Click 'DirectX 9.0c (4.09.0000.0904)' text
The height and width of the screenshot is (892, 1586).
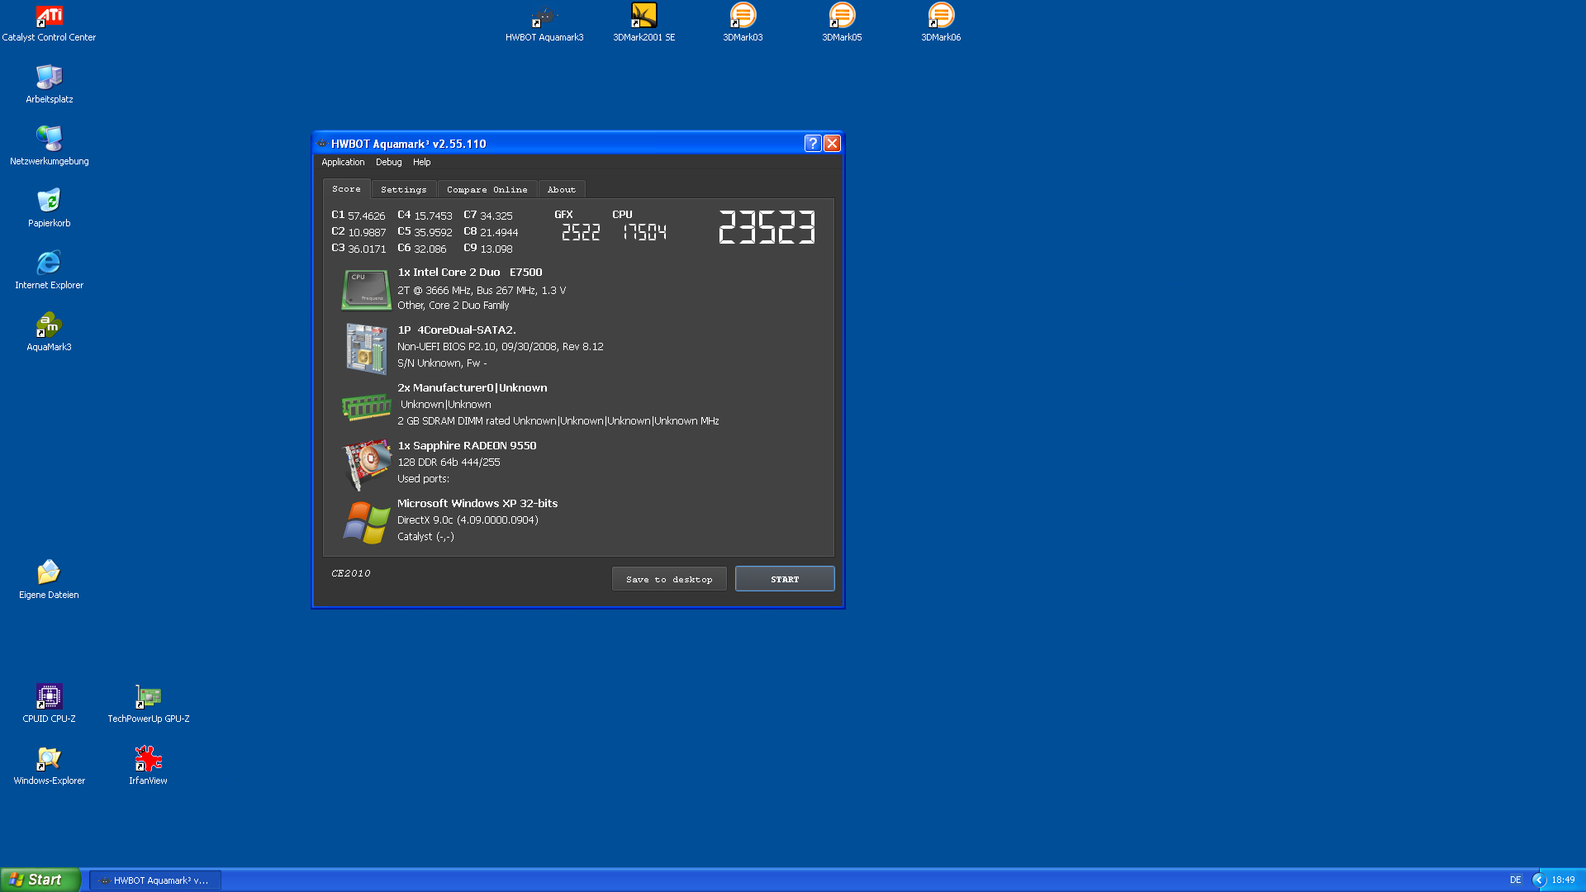click(x=468, y=520)
